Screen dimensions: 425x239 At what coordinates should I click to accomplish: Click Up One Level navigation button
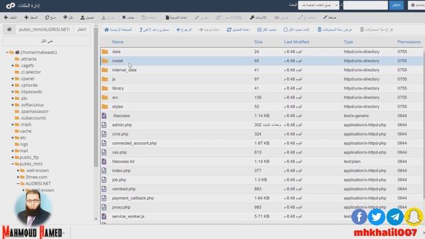154,29
